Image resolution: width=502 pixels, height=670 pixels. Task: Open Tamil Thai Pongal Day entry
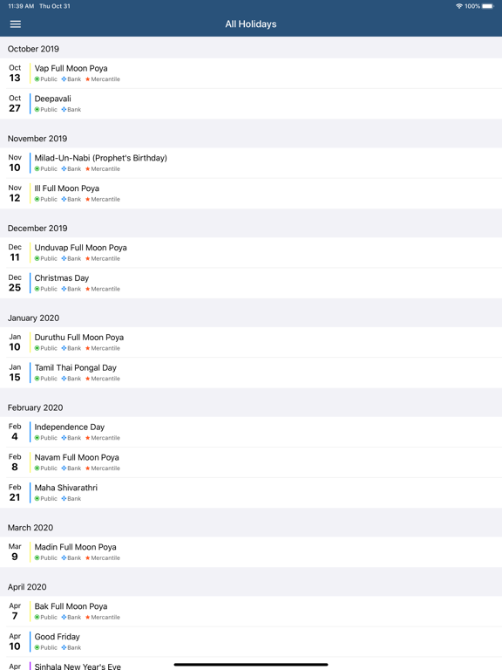pos(251,373)
